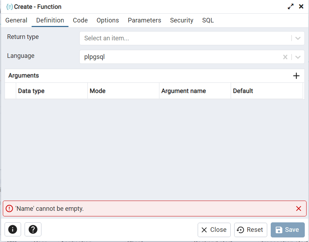Click the Create - Function title icon

[x=9, y=7]
